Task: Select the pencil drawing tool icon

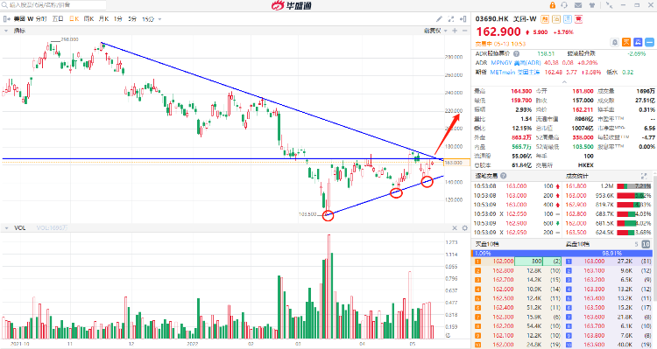Action: point(439,19)
